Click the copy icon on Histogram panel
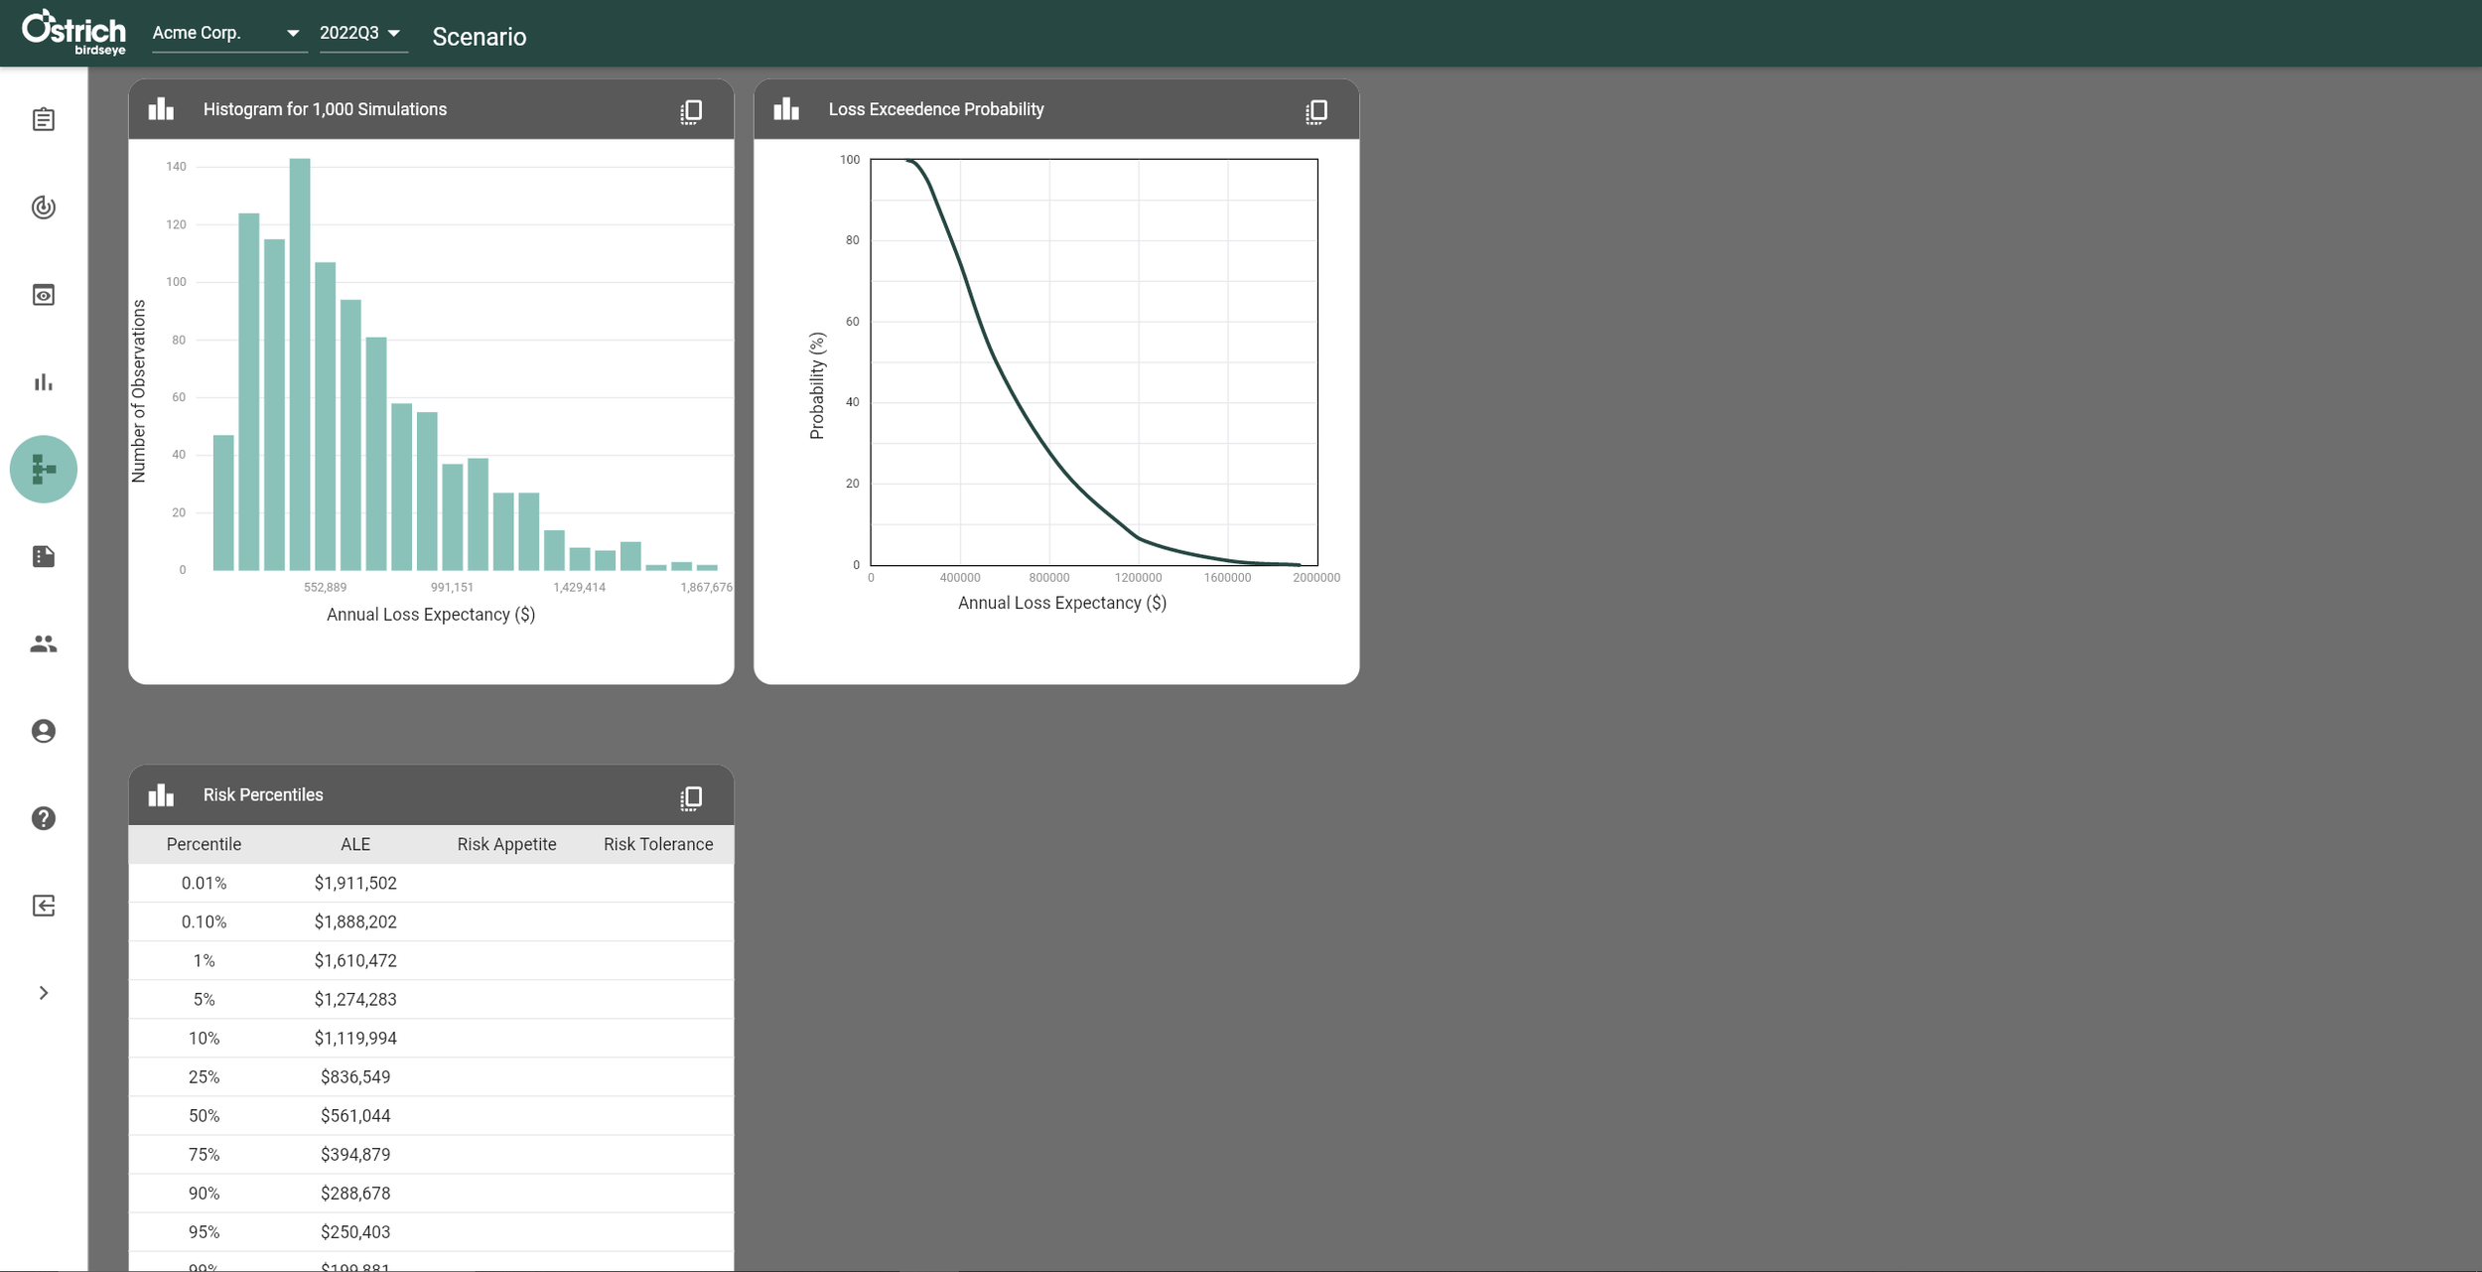2482x1272 pixels. tap(691, 110)
